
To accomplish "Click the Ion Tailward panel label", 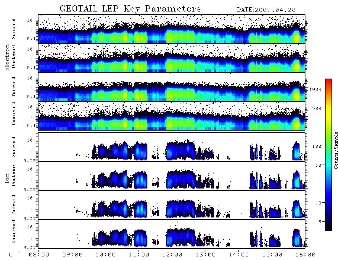I will [x=14, y=205].
